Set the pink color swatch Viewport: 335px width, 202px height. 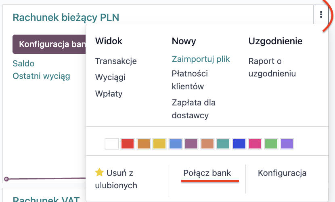pos(255,144)
